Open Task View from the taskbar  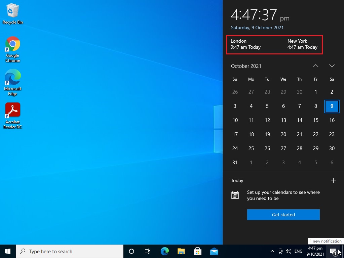tap(147, 251)
